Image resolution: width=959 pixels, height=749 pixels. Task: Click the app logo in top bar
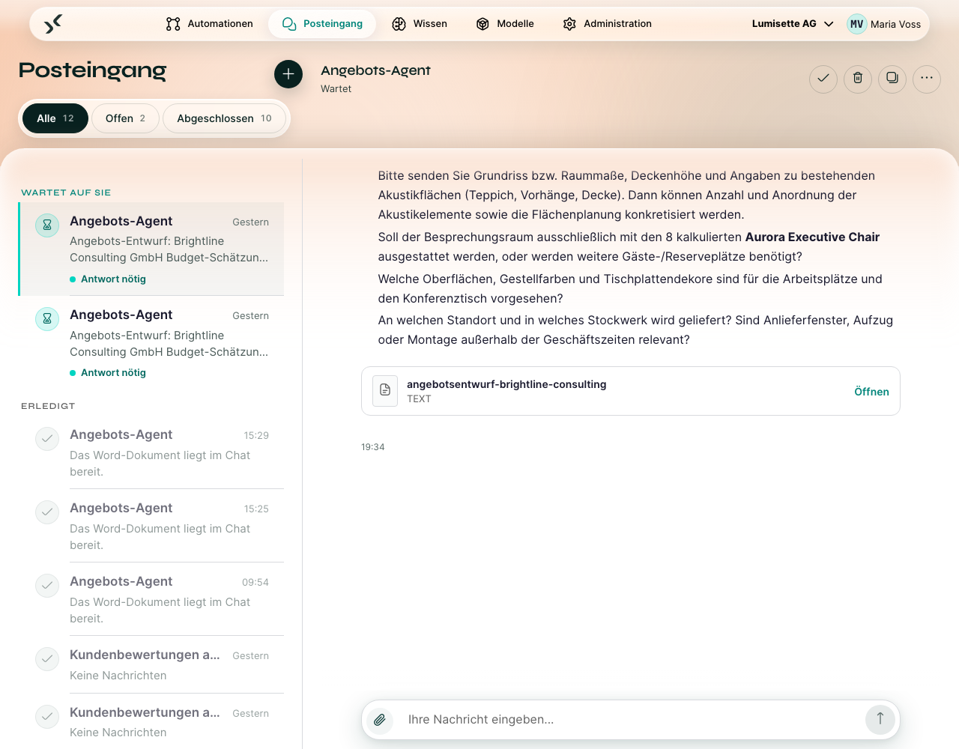tap(53, 24)
